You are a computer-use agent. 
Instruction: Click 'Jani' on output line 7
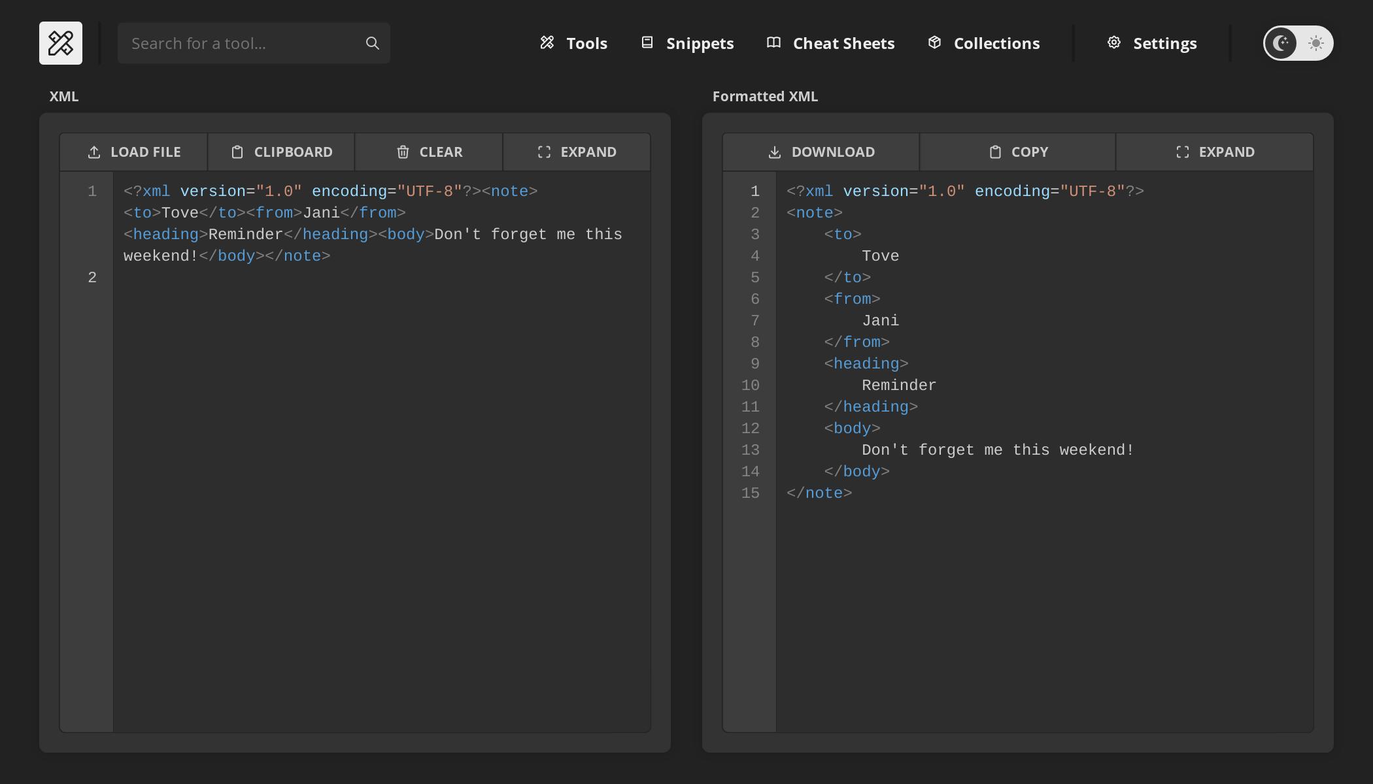[880, 321]
